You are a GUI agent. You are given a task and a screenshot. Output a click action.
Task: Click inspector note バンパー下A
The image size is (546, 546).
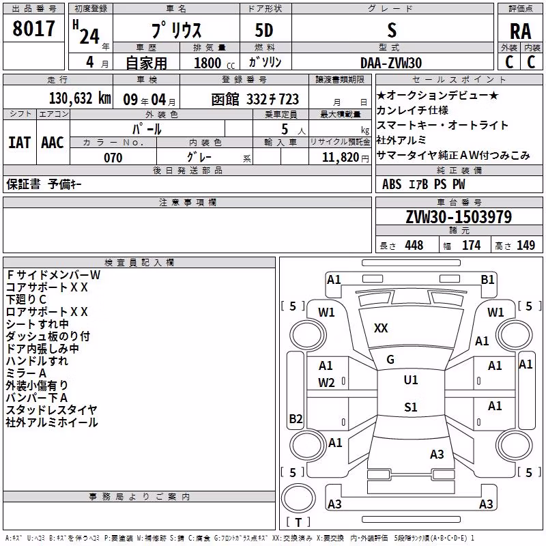click(37, 398)
